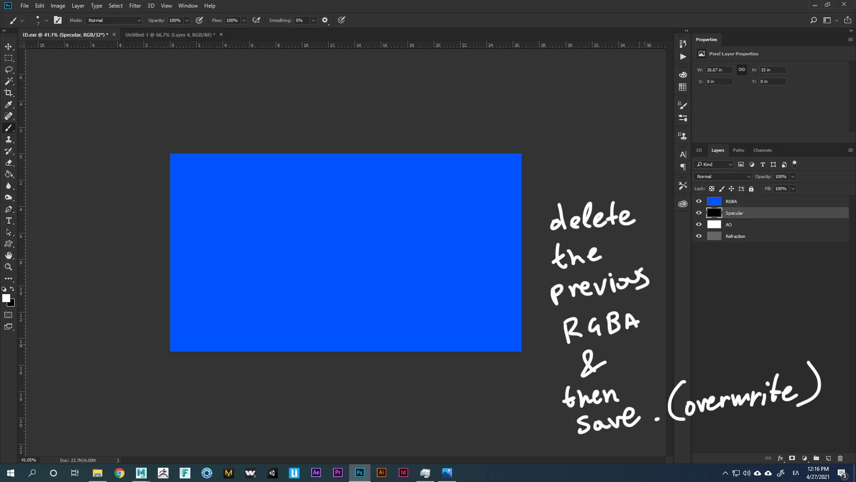Open the brush Mode dropdown
This screenshot has width=856, height=482.
[114, 21]
